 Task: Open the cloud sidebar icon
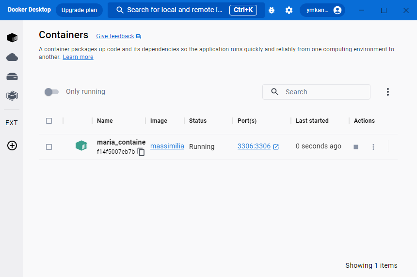coord(12,57)
